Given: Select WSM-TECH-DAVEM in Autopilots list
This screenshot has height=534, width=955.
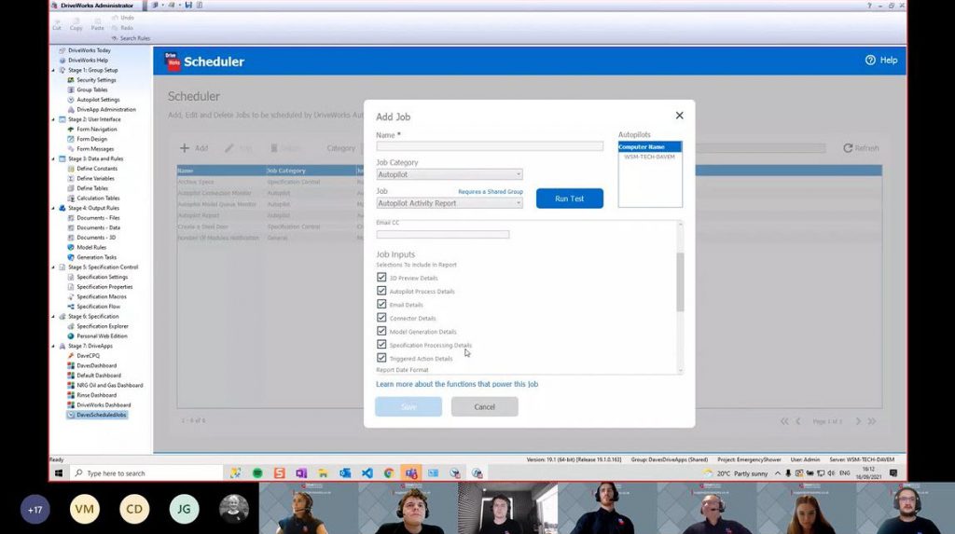Looking at the screenshot, I should pos(650,157).
